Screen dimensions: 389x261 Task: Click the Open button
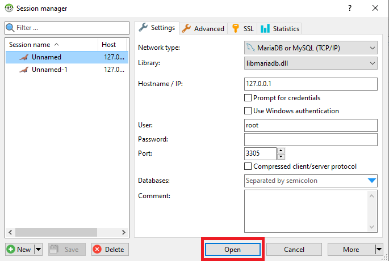232,249
